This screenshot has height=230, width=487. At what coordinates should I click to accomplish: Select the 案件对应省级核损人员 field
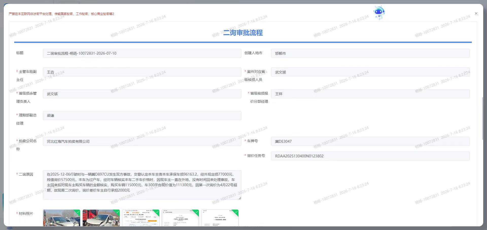click(x=370, y=72)
